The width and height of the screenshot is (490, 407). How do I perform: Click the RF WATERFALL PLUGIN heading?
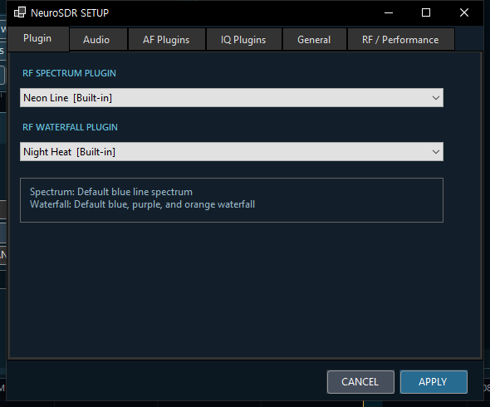70,127
